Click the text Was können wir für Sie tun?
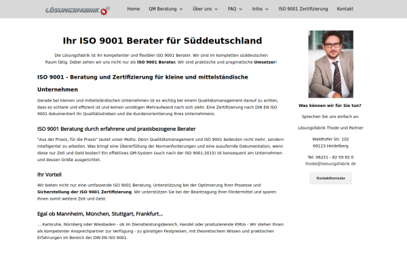 [x=330, y=106]
